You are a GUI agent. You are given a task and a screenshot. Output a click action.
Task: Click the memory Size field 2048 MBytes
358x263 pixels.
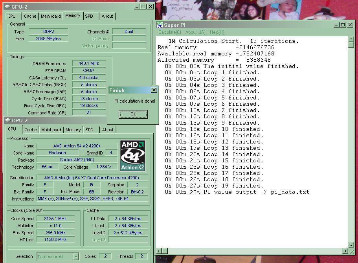coord(48,39)
